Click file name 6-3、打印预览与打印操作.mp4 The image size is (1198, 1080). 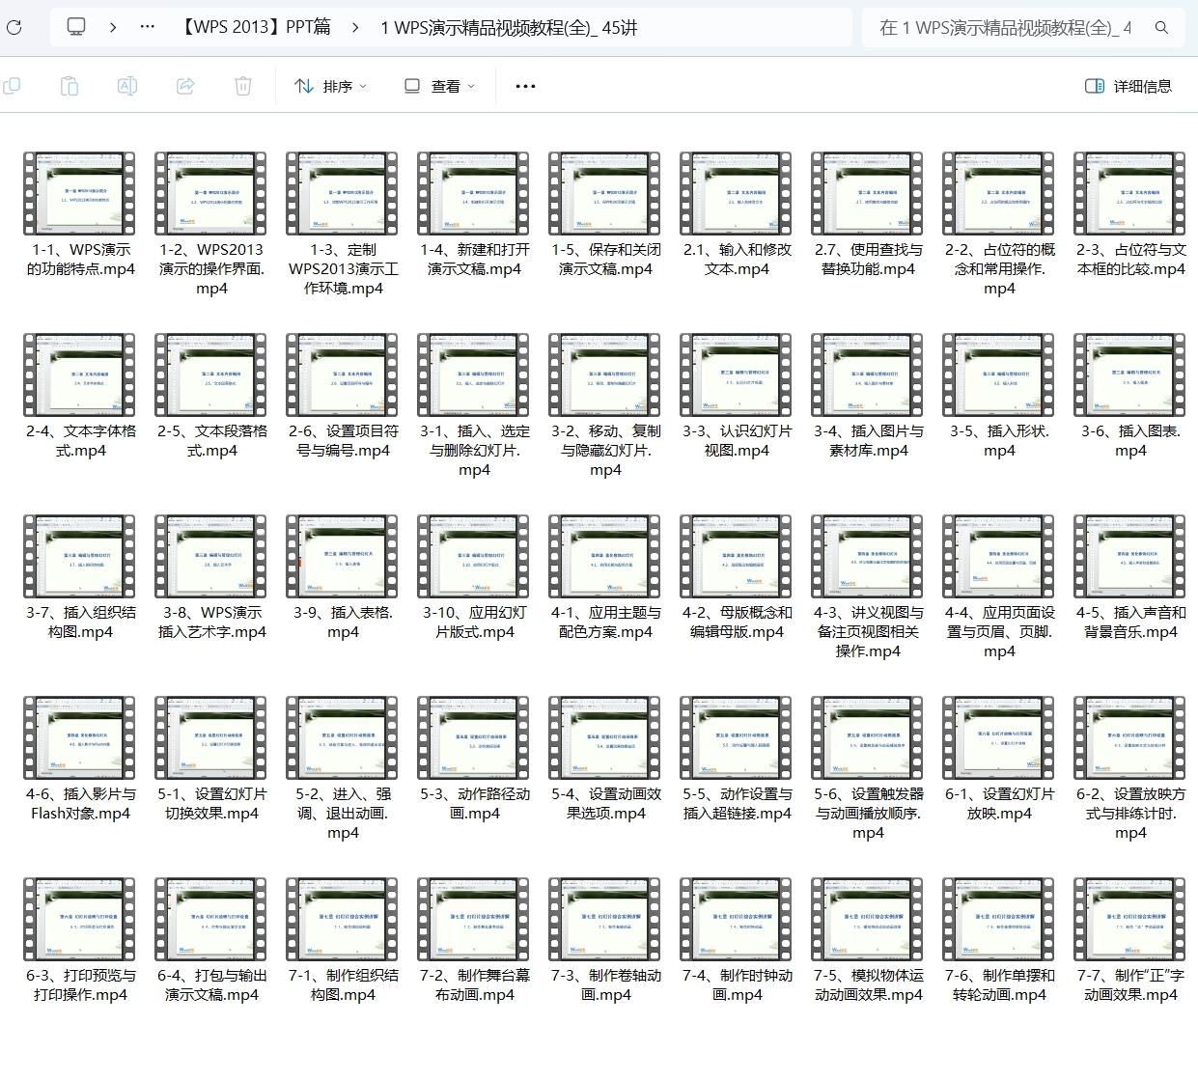(x=80, y=984)
